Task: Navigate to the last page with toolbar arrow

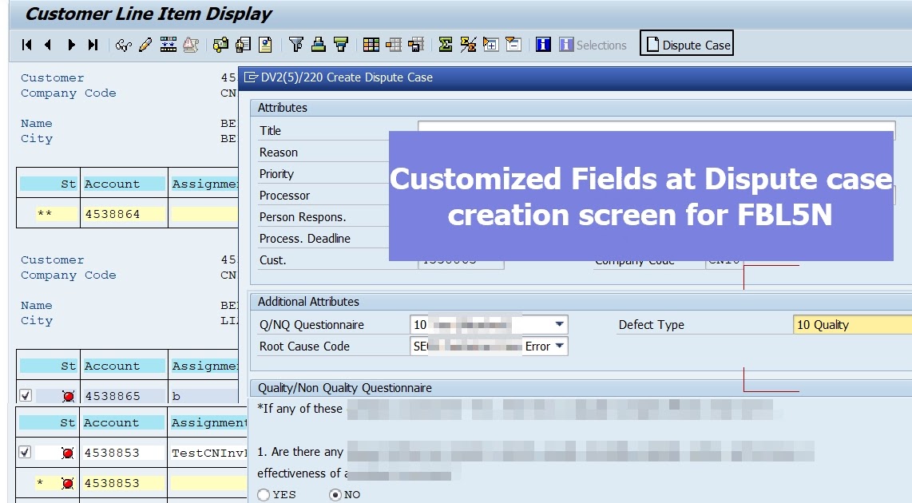Action: pyautogui.click(x=92, y=45)
